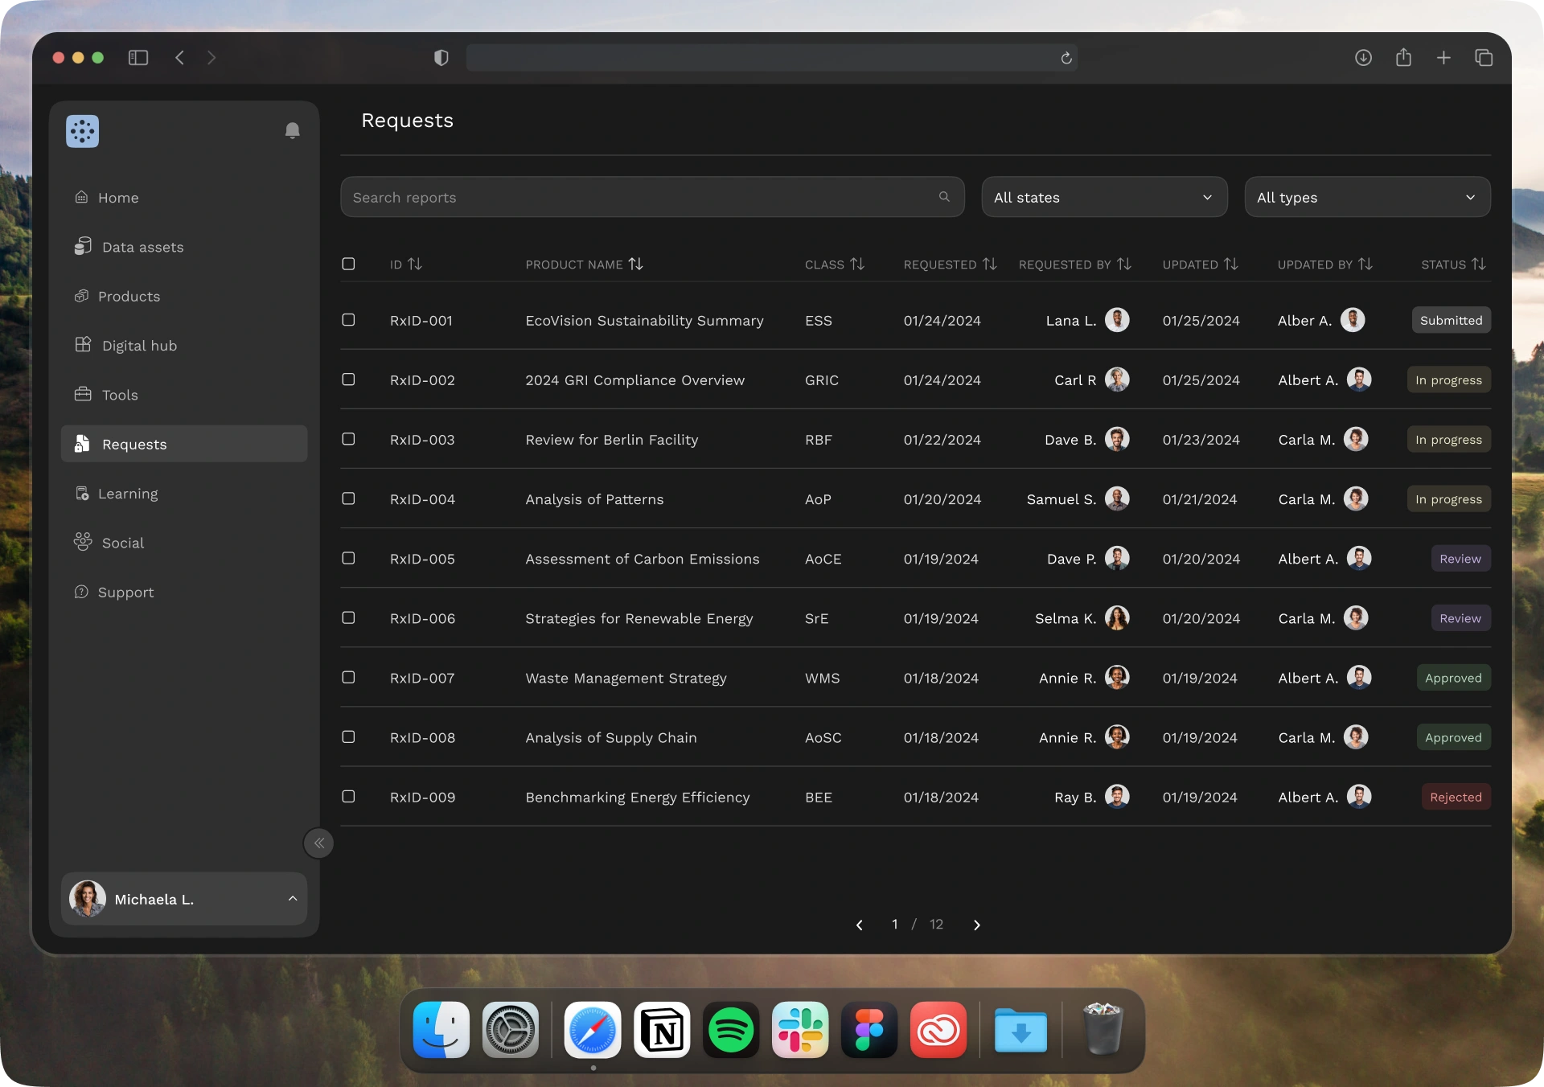
Task: Open the All states dropdown
Action: [x=1104, y=197]
